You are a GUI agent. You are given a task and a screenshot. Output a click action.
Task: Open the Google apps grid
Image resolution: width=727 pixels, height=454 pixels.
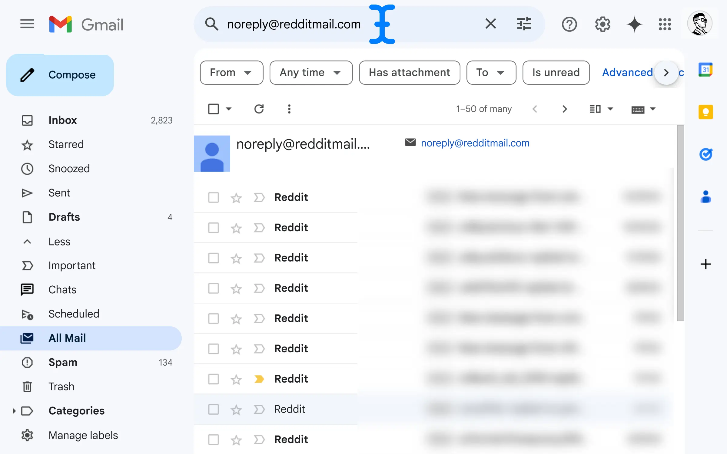click(x=665, y=24)
